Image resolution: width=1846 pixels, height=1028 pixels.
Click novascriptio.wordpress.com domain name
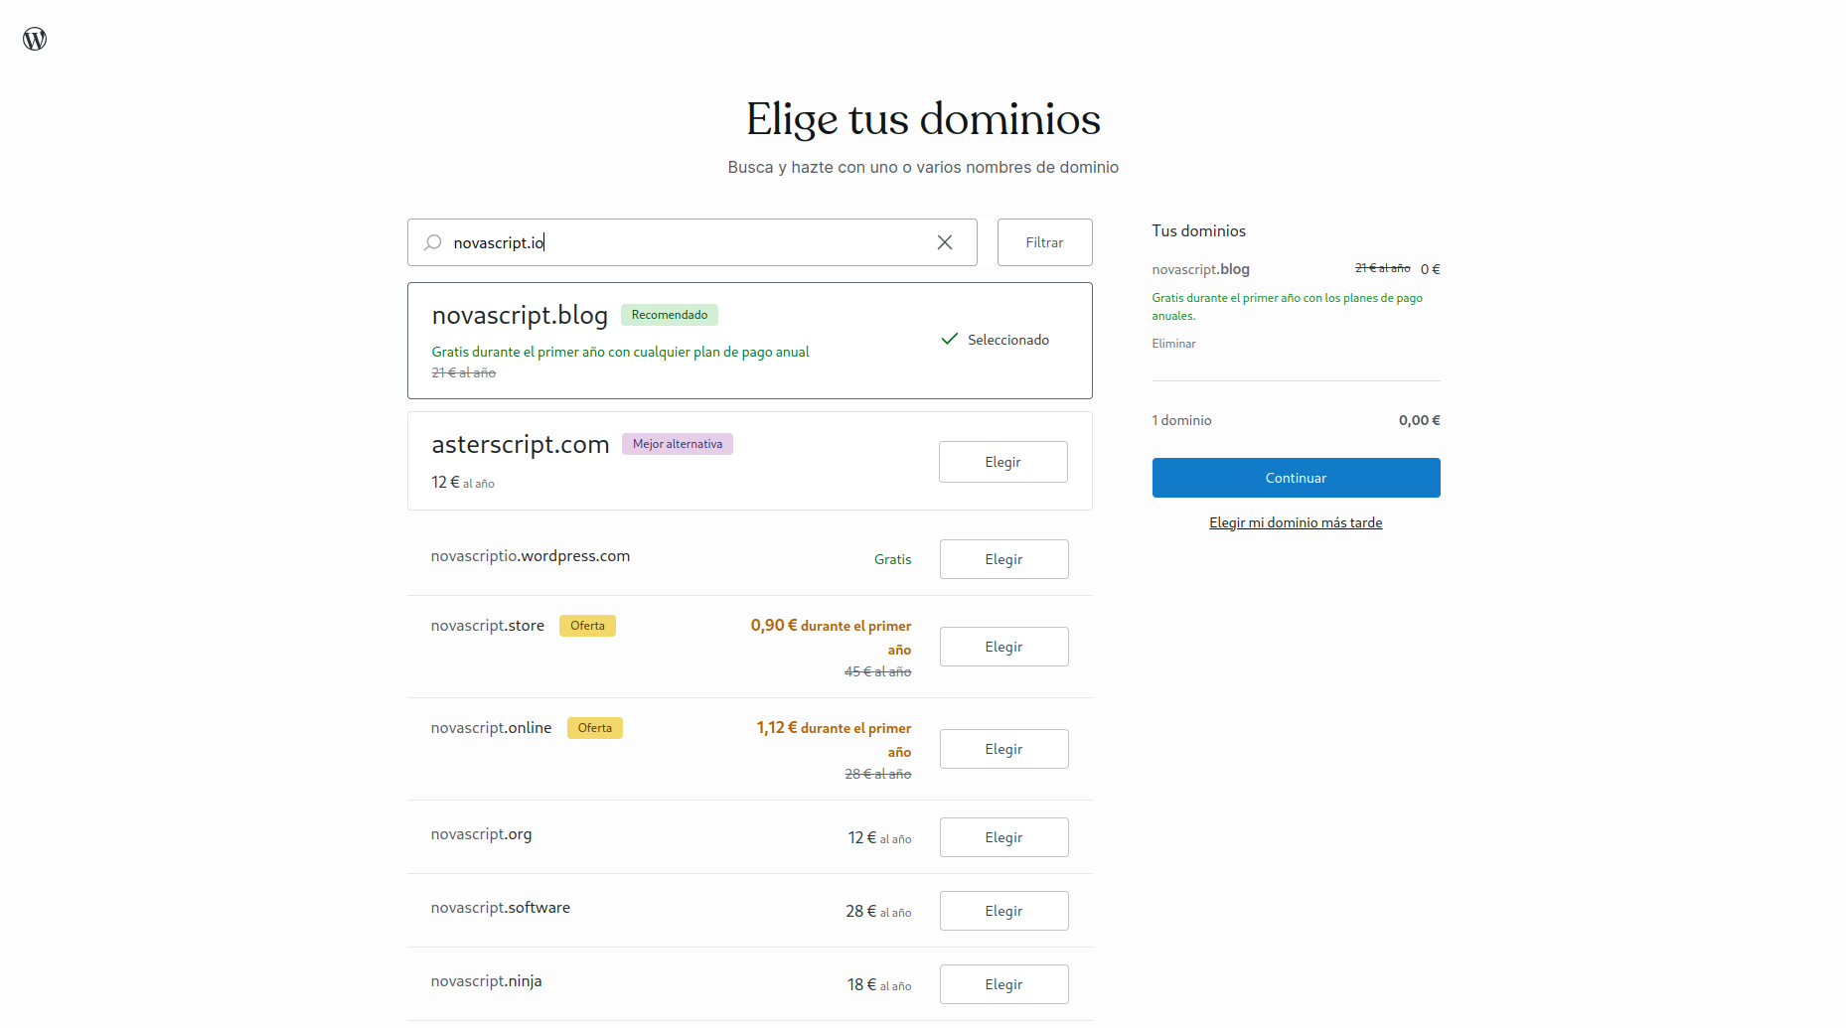pyautogui.click(x=530, y=556)
